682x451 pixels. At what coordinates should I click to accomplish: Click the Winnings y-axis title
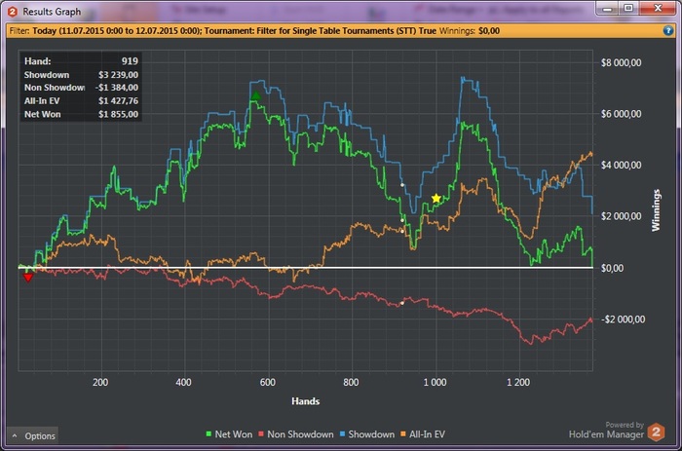(656, 210)
